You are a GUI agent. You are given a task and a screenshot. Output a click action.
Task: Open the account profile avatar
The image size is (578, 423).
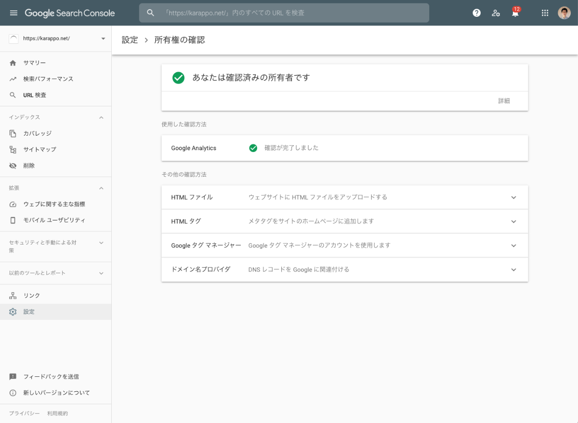click(x=564, y=13)
